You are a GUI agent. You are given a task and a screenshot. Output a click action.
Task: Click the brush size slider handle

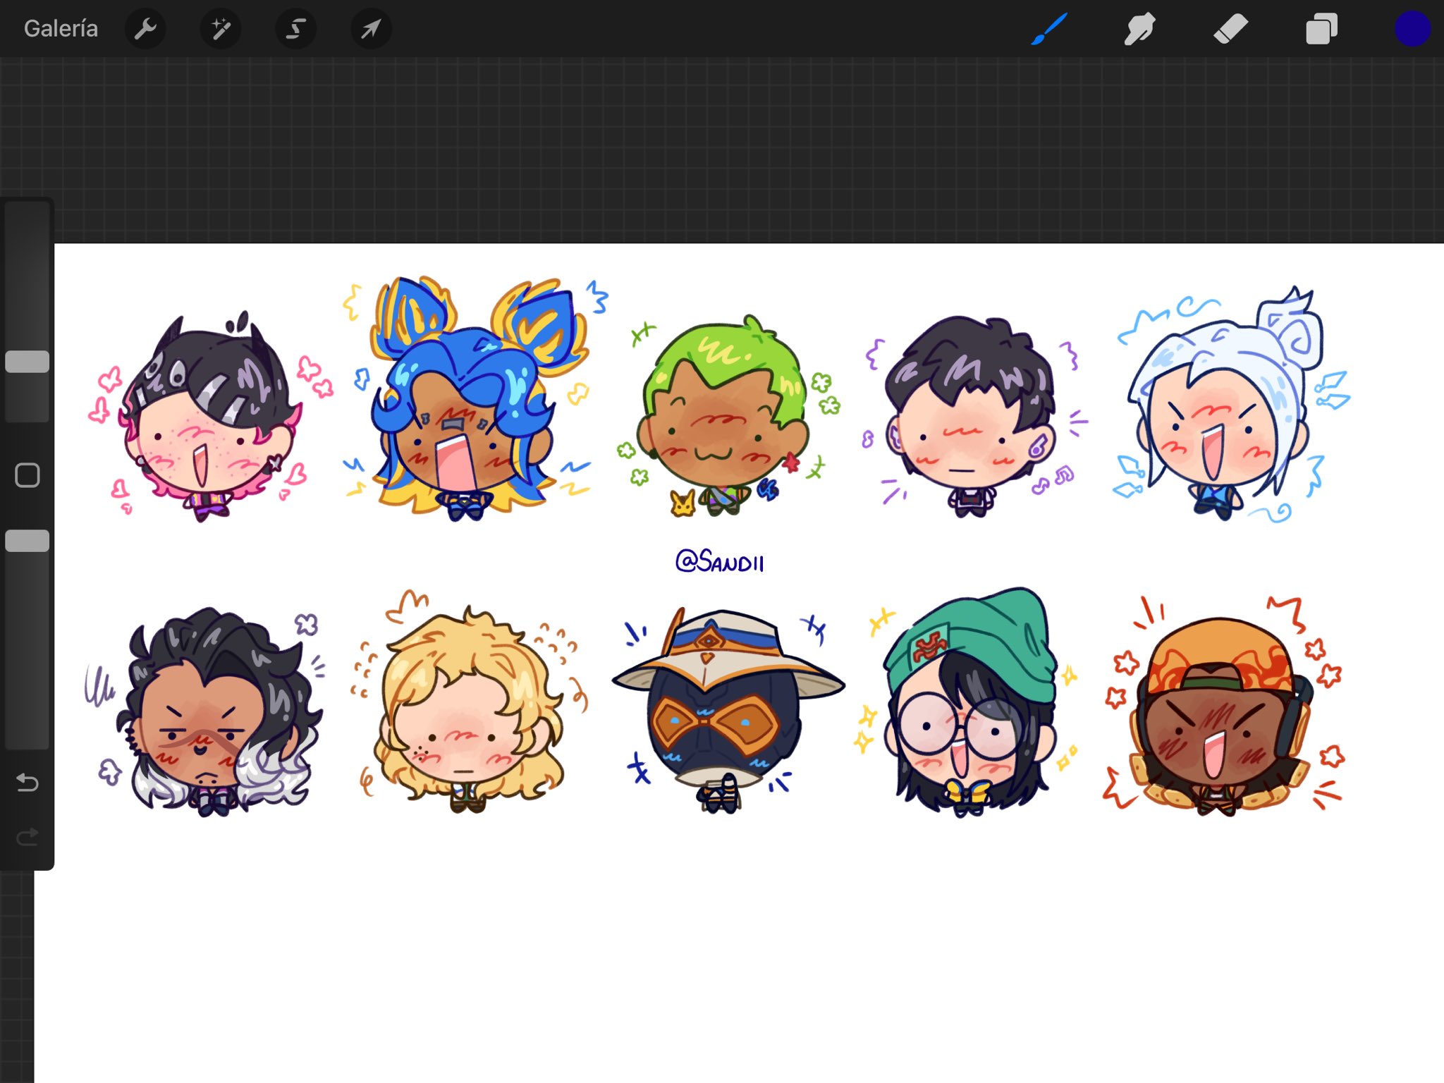pos(27,362)
